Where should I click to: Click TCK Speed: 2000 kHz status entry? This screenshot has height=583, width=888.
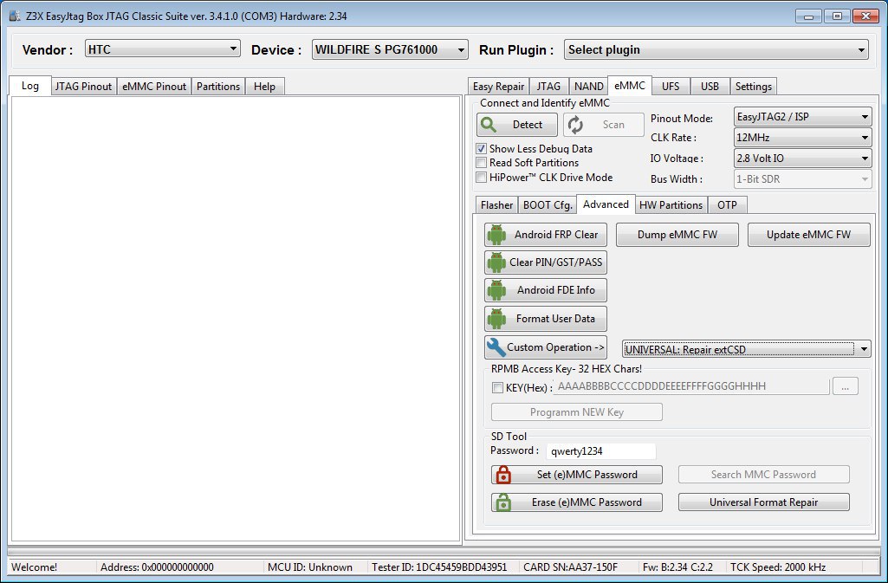point(778,567)
